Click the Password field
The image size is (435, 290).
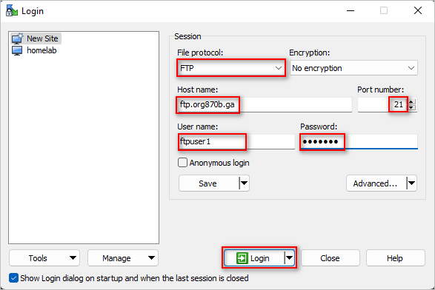click(359, 142)
